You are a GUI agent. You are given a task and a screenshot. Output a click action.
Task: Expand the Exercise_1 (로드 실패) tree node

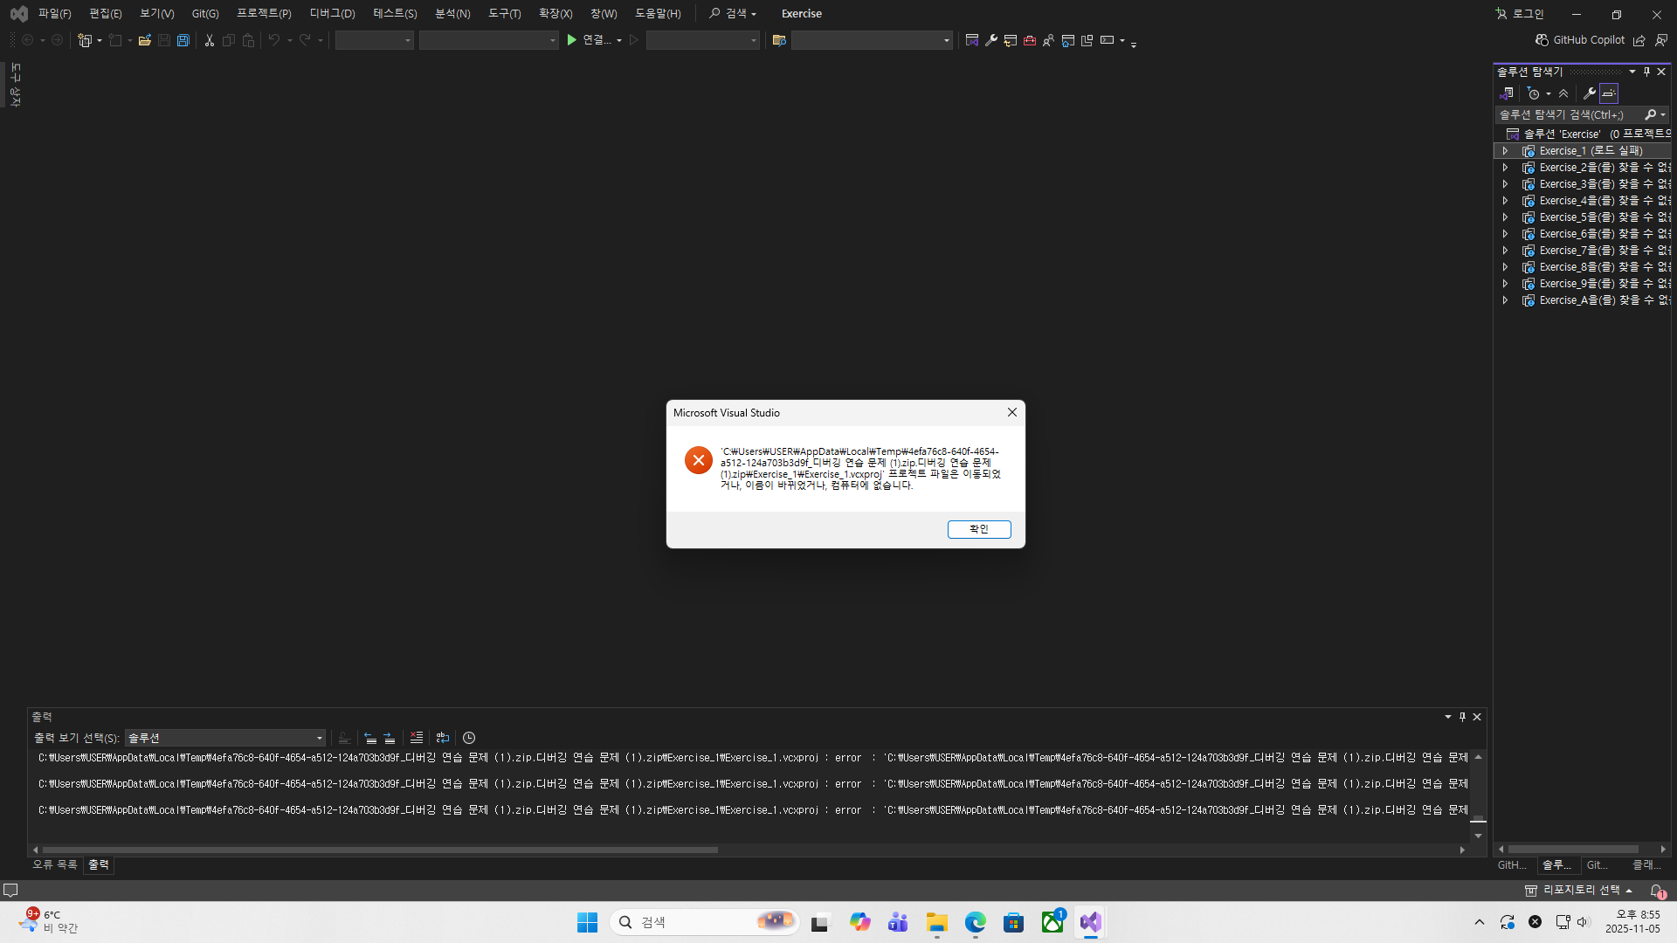[x=1505, y=151]
